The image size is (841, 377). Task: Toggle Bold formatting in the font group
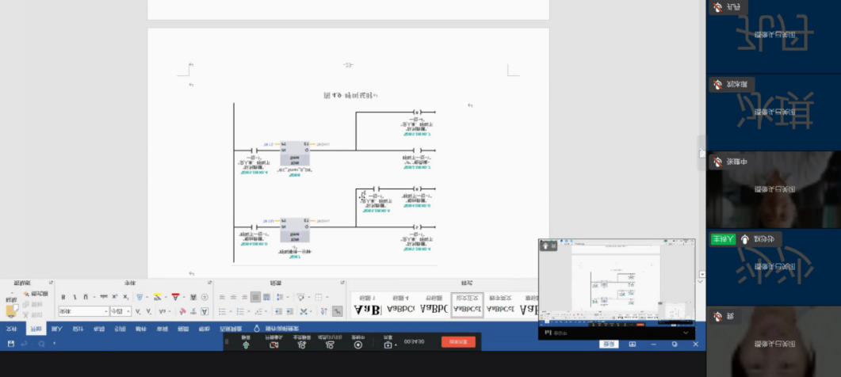pyautogui.click(x=63, y=297)
